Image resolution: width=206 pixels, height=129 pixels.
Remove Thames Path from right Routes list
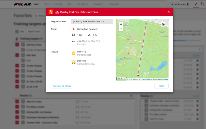(198, 101)
